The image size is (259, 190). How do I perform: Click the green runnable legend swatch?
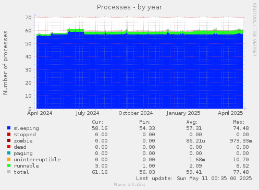[9, 165]
